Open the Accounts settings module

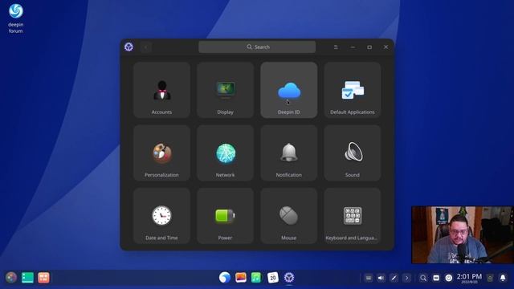coord(161,90)
